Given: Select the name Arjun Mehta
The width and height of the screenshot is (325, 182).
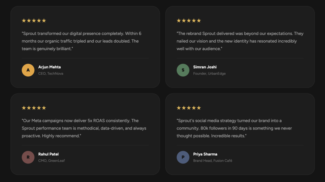Looking at the screenshot, I should 50,67.
